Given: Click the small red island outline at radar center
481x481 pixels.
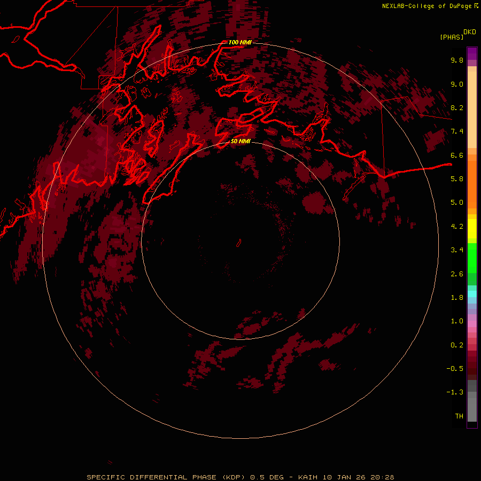Looking at the screenshot, I should point(239,243).
